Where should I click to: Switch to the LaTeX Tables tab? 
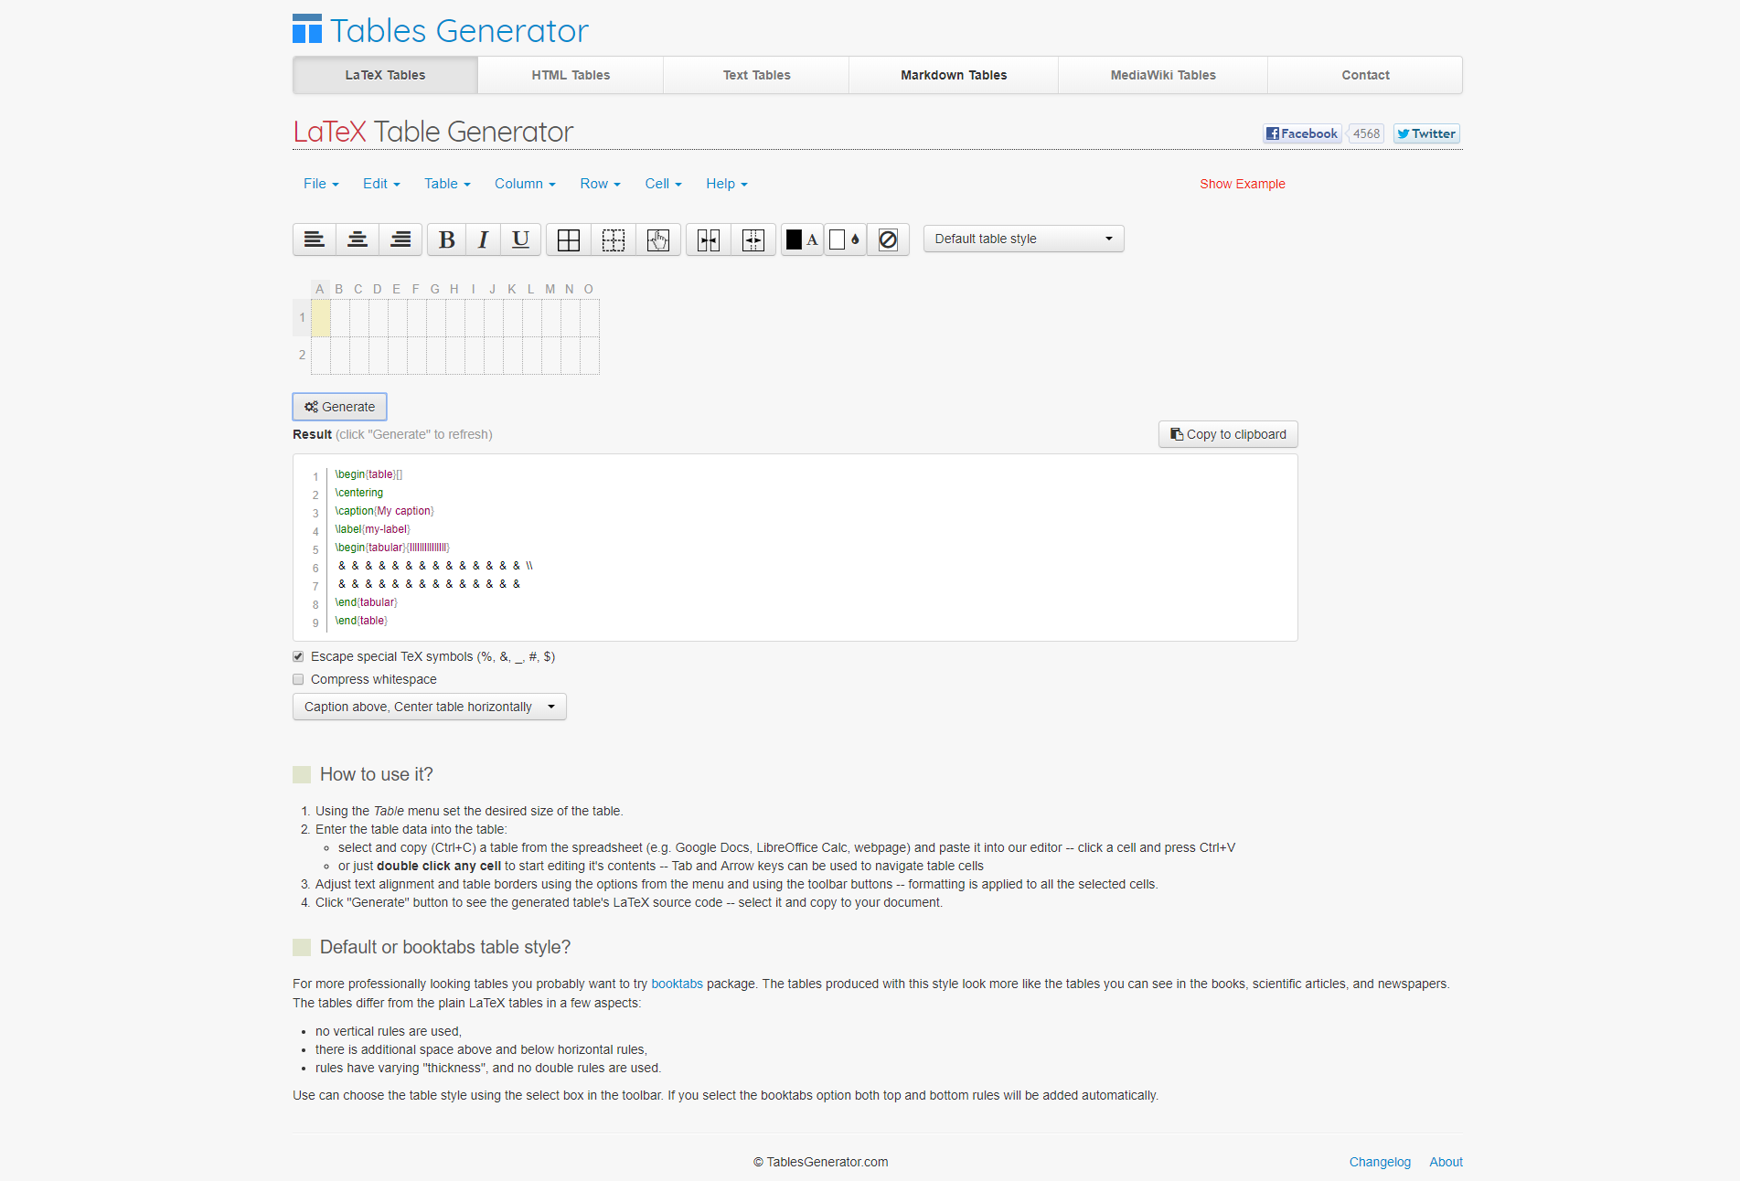coord(385,75)
